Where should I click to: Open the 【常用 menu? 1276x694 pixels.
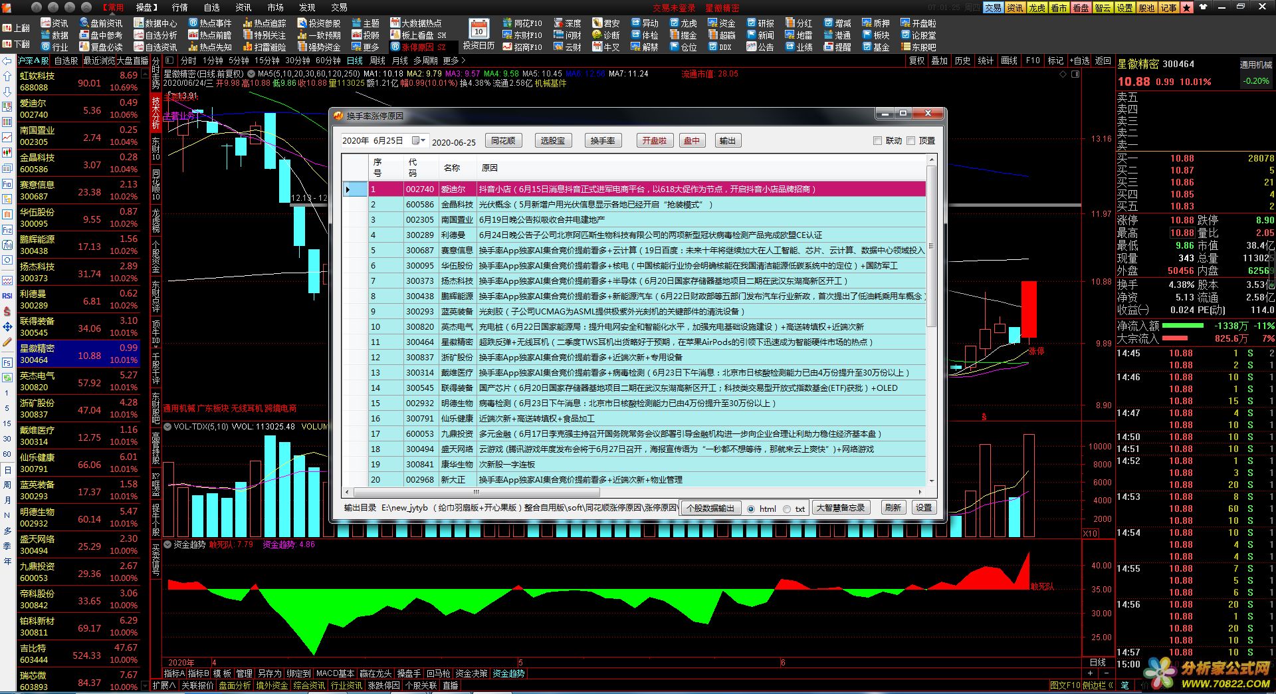tap(114, 7)
